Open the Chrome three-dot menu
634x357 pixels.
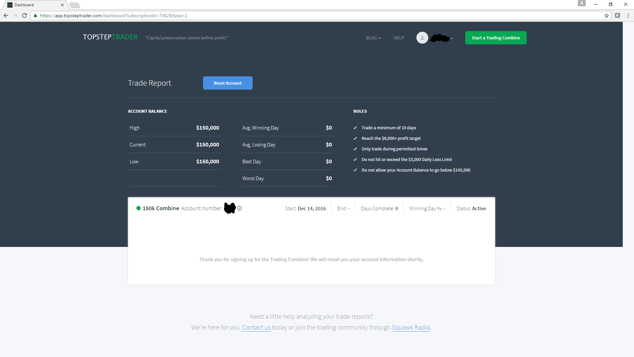click(628, 16)
